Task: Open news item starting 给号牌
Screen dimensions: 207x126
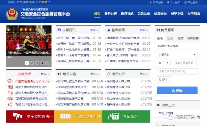Action: tap(74, 44)
